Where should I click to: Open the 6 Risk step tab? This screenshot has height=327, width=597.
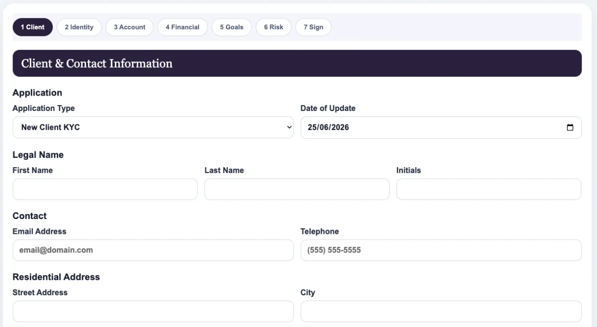click(274, 27)
